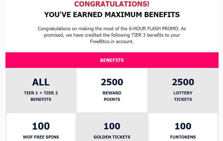The width and height of the screenshot is (223, 141).
Task: Click the gray Tier 1 + Tier 2 cell
Action: [x=41, y=90]
